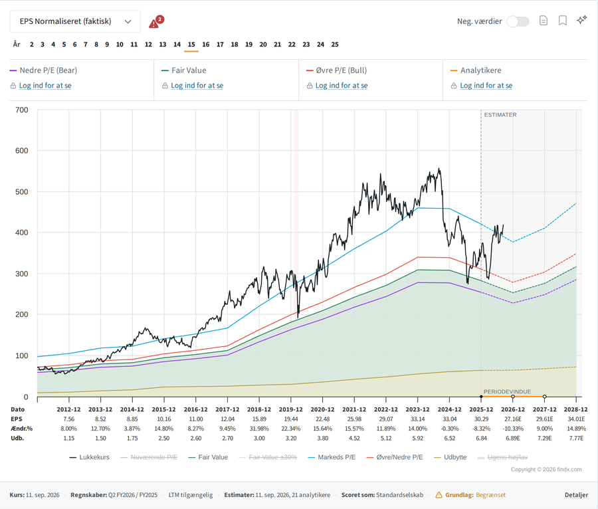Click change percent -10.33%
The height and width of the screenshot is (509, 598).
[x=513, y=429]
